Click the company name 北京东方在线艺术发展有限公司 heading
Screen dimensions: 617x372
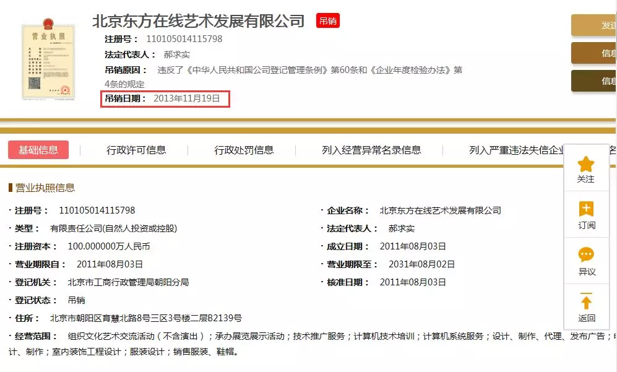[198, 21]
